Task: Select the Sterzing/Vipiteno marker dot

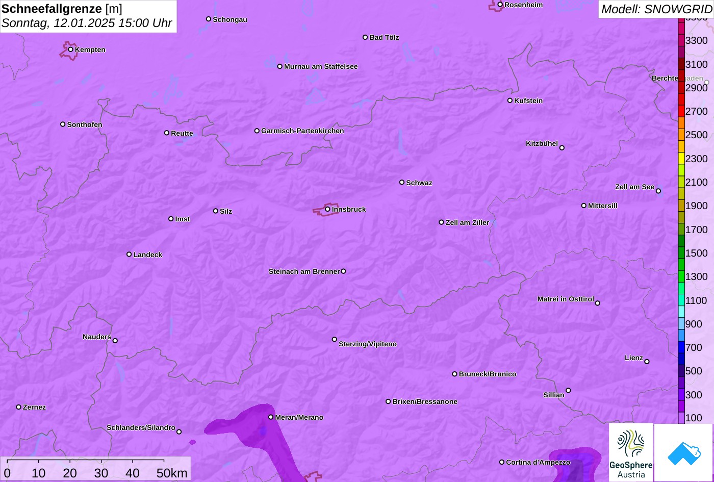Action: (335, 339)
